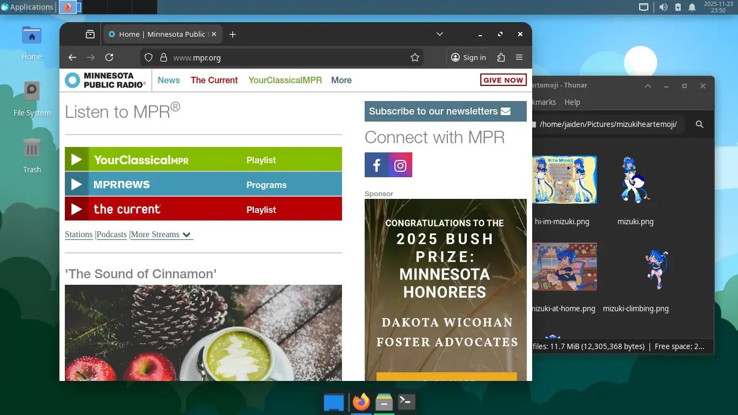This screenshot has height=415, width=738.
Task: Open MPR's Instagram page
Action: tap(400, 165)
